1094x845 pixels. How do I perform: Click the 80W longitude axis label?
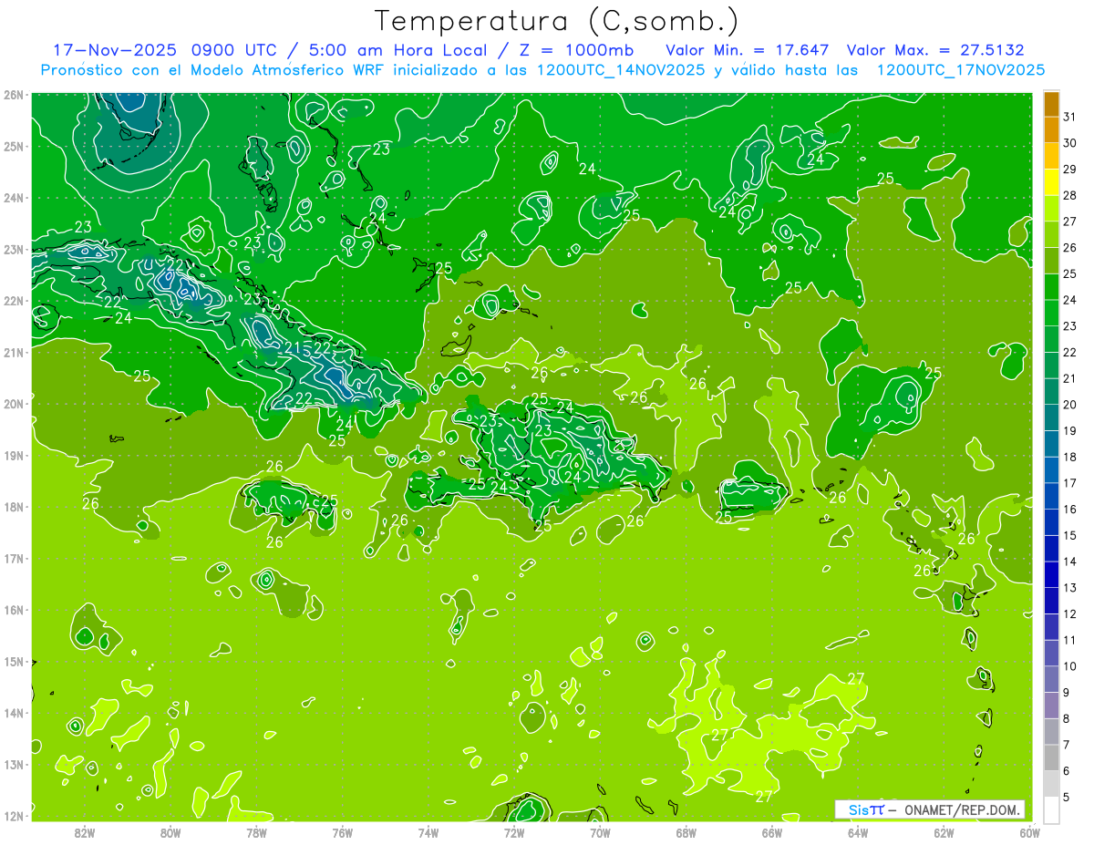click(x=170, y=831)
